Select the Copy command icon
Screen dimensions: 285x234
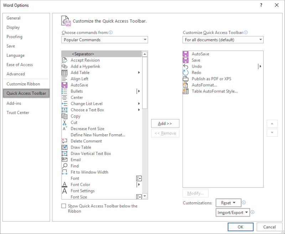pos(66,116)
